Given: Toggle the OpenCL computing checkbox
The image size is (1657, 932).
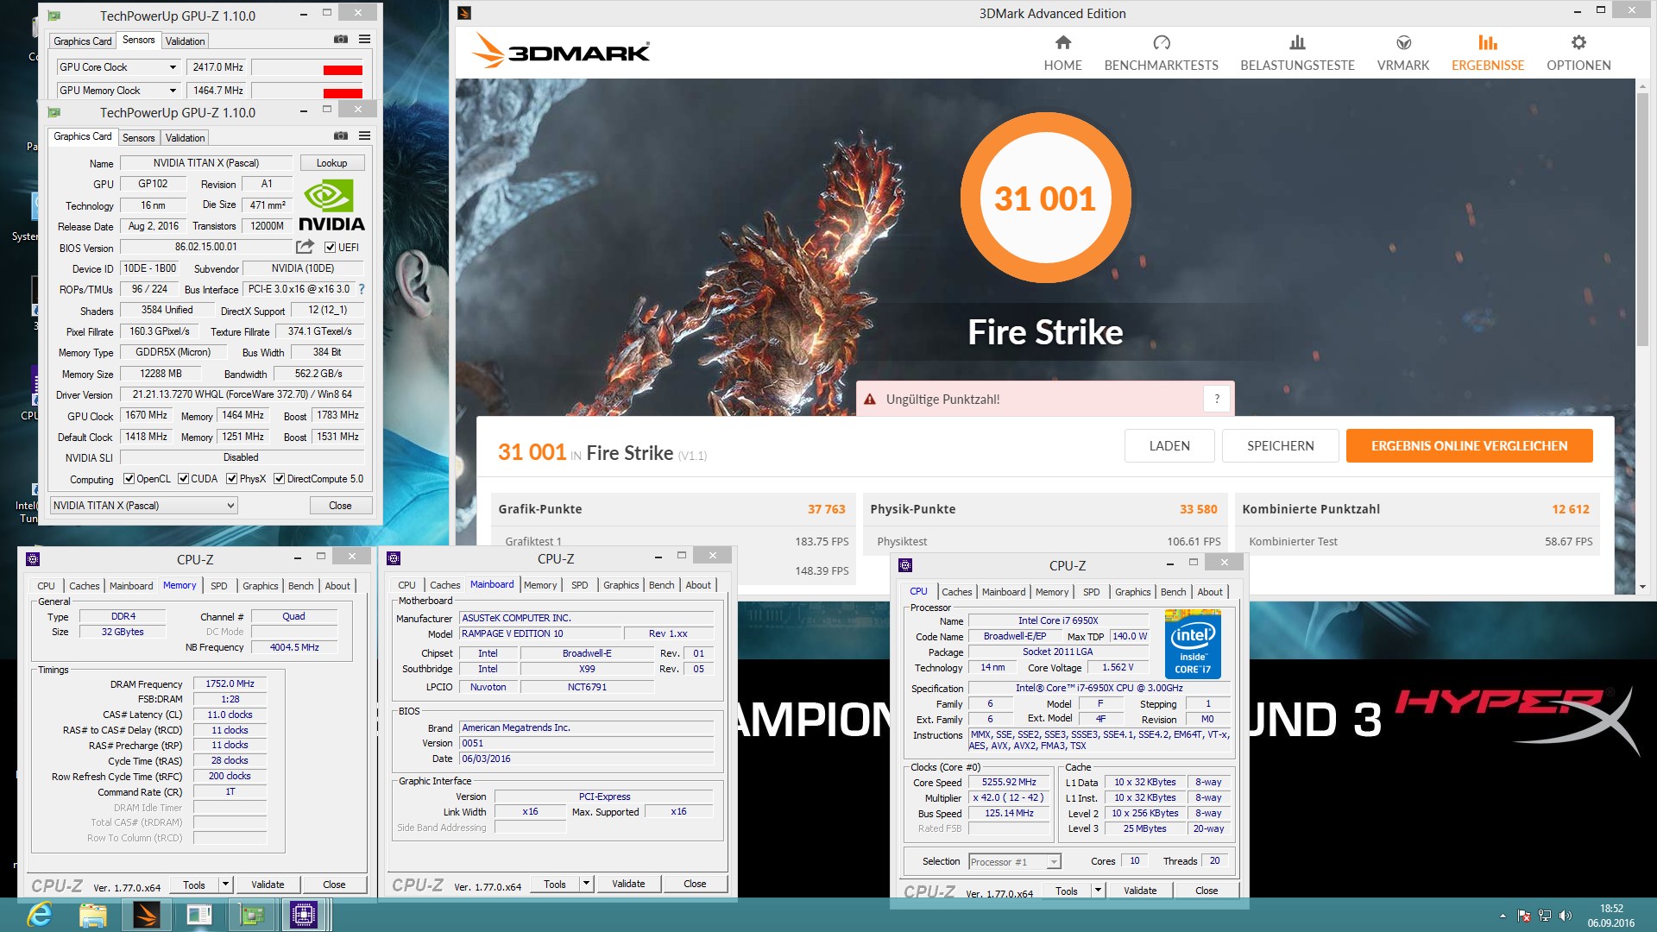Looking at the screenshot, I should [129, 479].
